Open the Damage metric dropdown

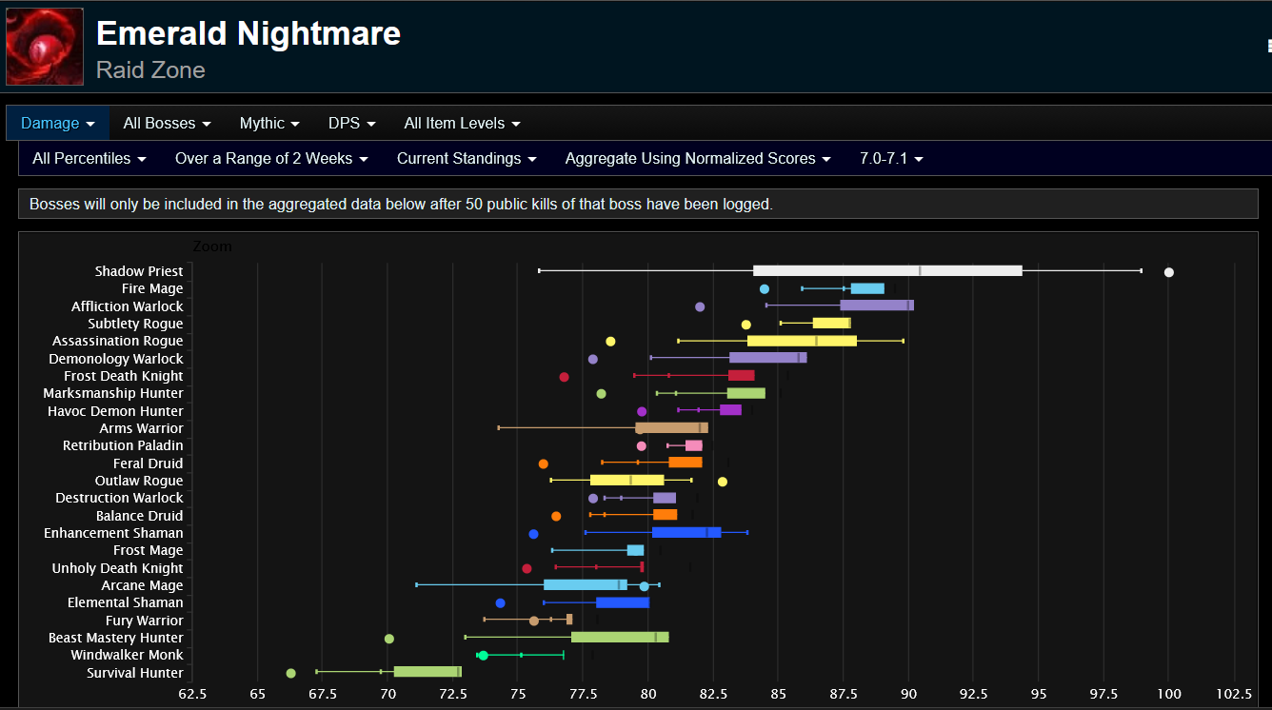pos(58,123)
